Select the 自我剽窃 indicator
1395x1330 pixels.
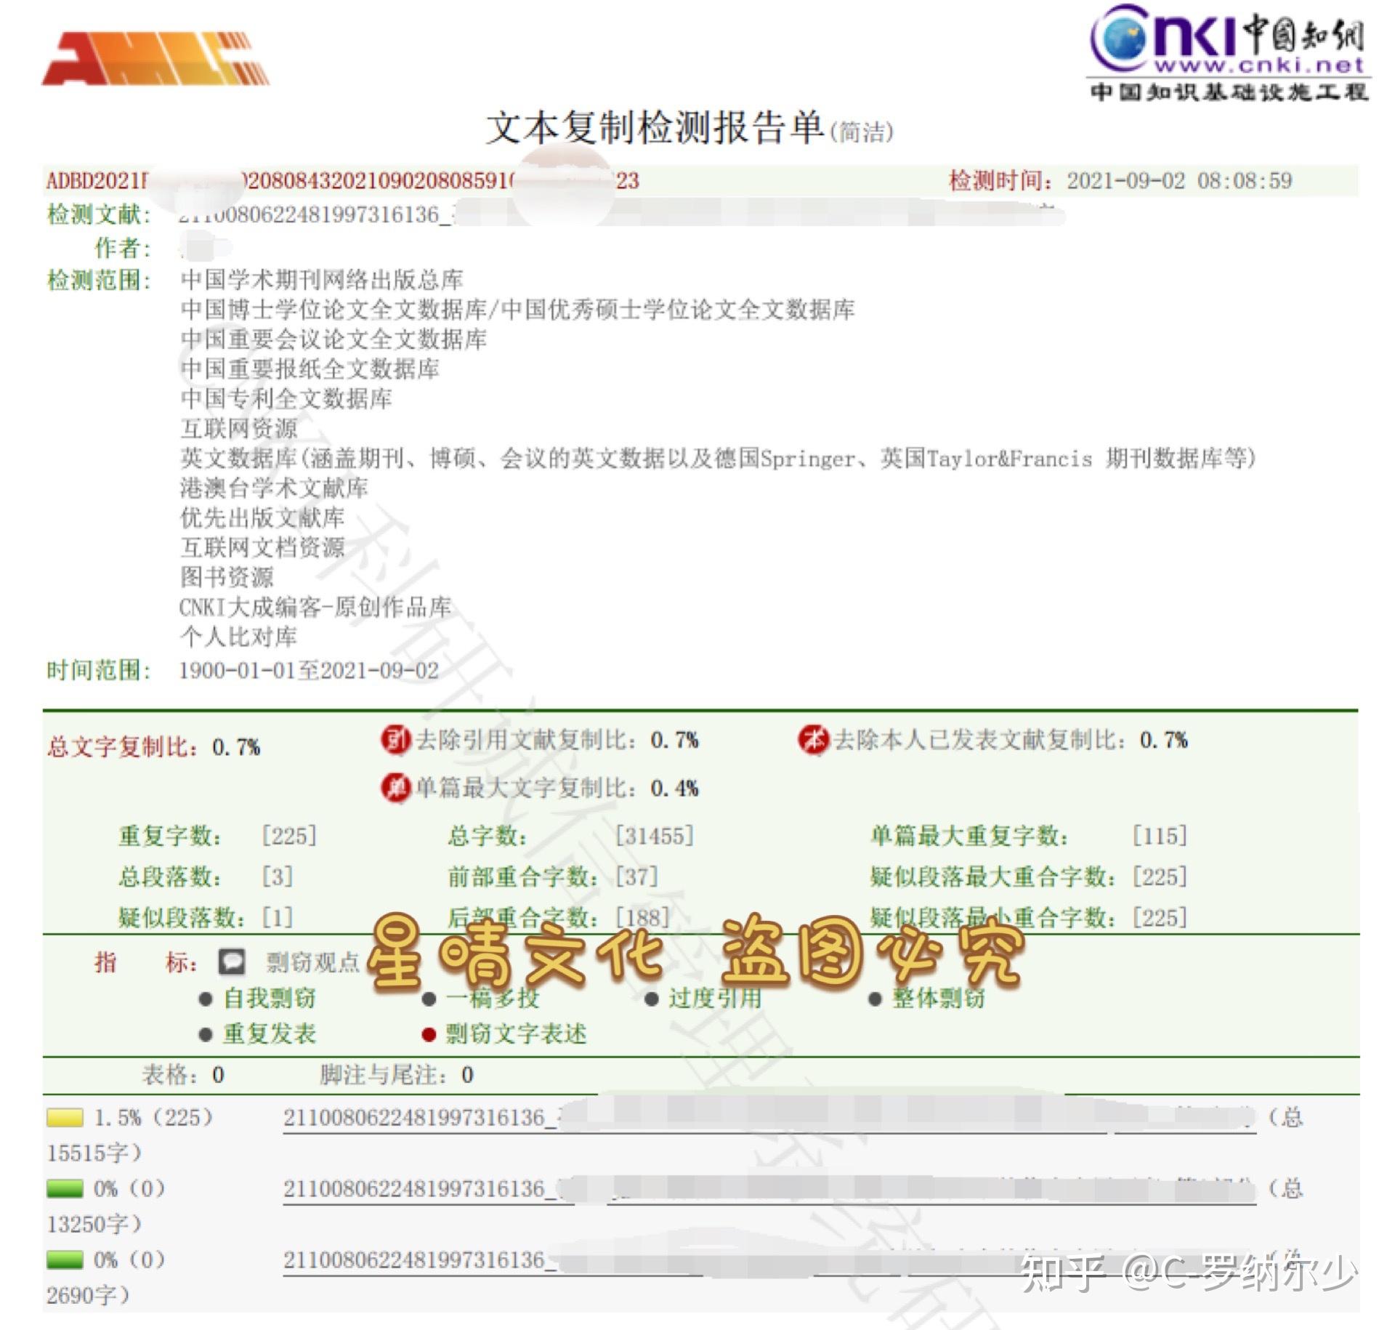point(258,999)
